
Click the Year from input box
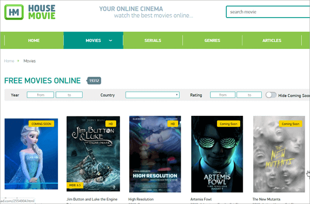point(40,95)
